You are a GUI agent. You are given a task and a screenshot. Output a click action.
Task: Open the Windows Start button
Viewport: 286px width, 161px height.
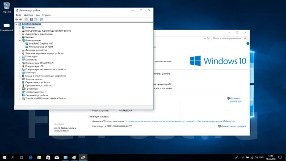click(x=4, y=157)
